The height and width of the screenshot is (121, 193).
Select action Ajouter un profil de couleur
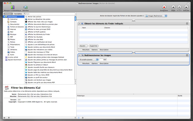tap(37, 77)
